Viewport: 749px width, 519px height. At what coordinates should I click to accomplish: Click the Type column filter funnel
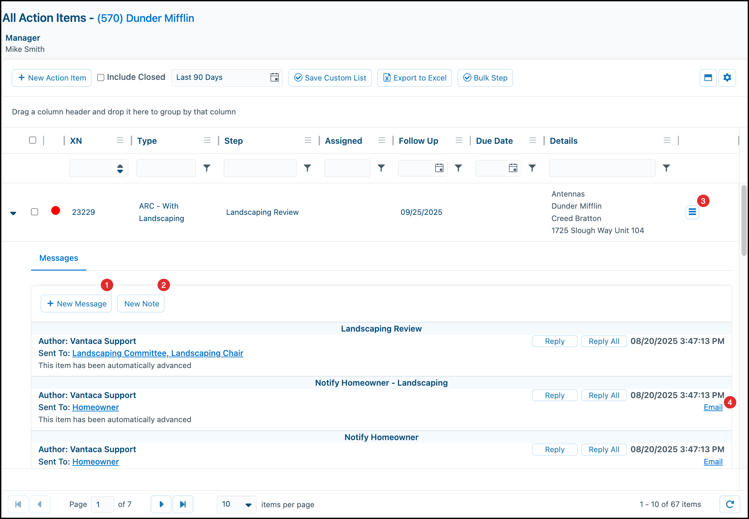coord(207,168)
